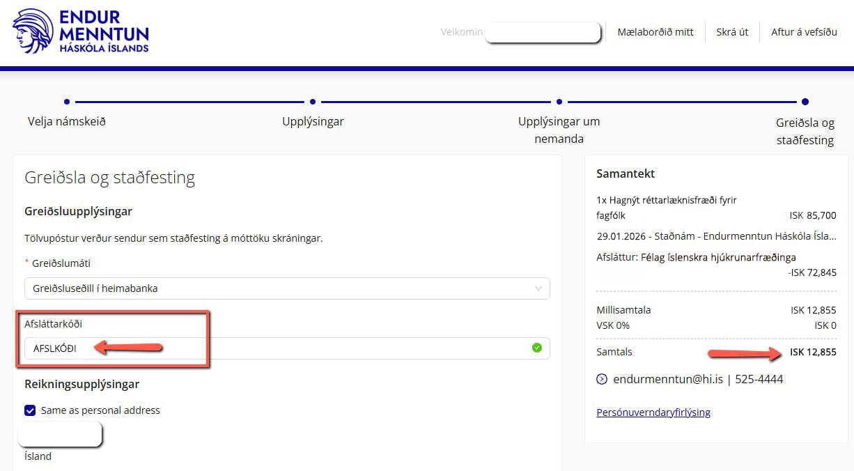Open Mælaborðið mitt dashboard
This screenshot has height=471, width=854.
655,32
